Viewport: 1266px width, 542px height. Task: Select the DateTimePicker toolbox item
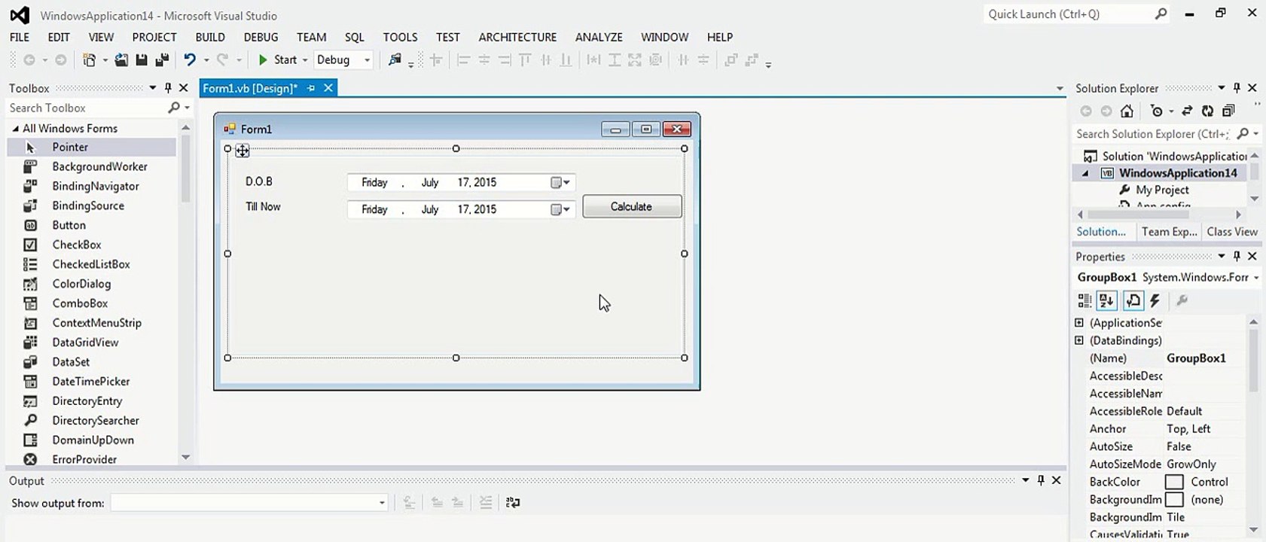91,382
